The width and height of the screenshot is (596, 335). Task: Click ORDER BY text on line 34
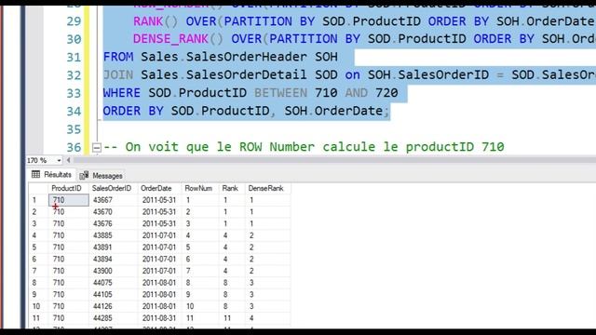[x=133, y=111]
